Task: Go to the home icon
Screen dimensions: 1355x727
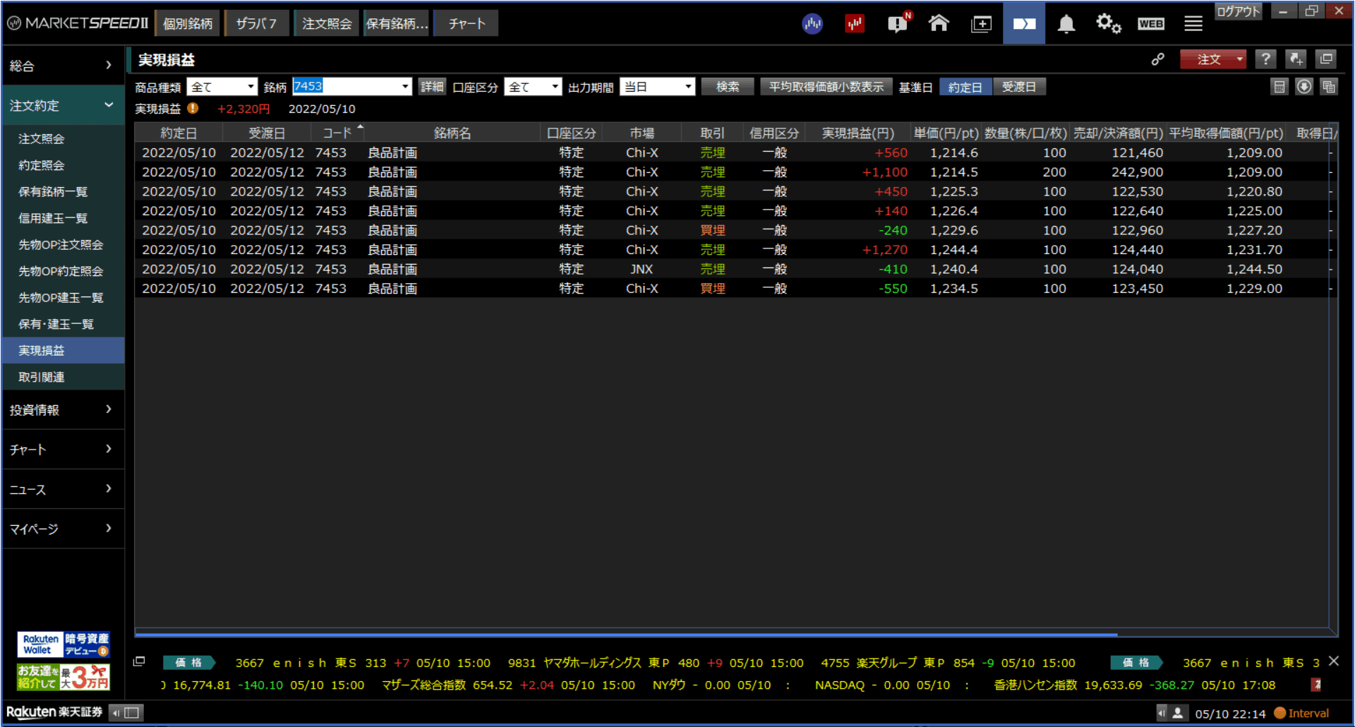Action: tap(939, 24)
